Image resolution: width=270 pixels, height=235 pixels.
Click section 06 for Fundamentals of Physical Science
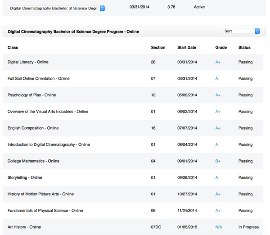tap(153, 211)
